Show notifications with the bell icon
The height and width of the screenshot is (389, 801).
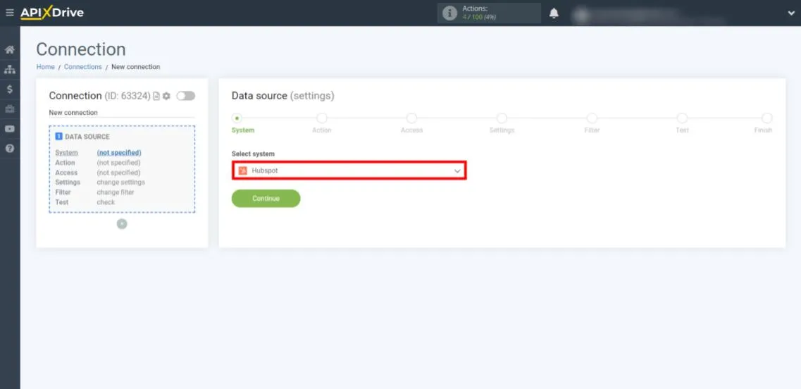[x=554, y=13]
